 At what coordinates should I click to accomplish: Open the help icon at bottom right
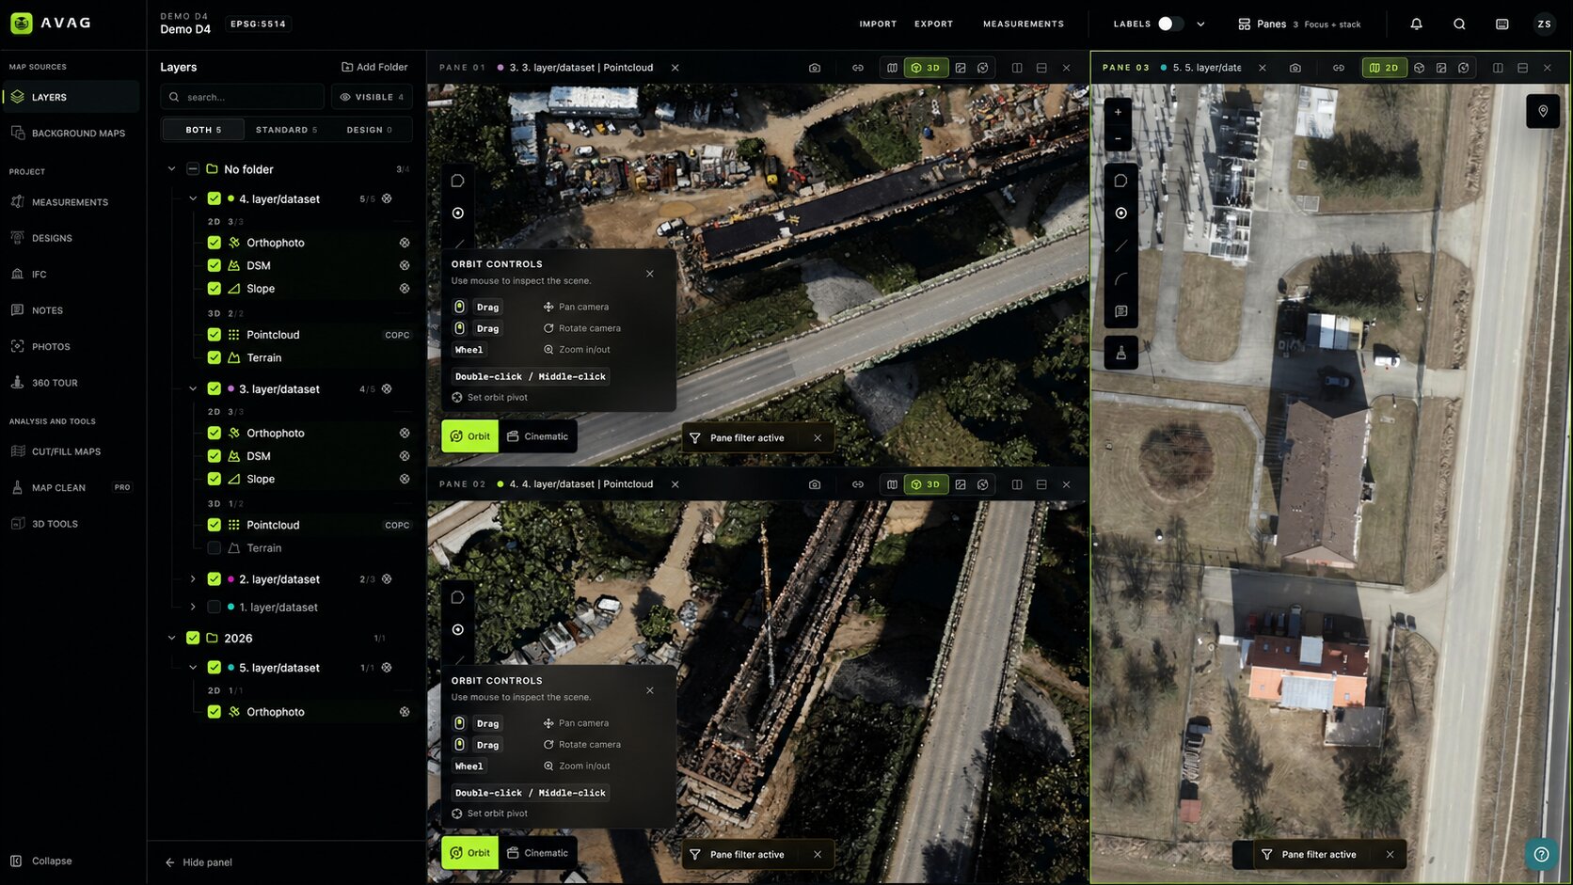pos(1541,854)
